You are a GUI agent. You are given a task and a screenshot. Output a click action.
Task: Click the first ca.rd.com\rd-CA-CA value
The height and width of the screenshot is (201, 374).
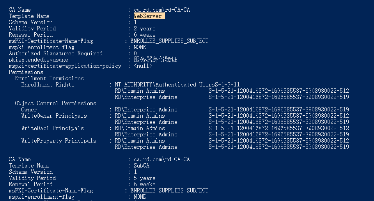point(162,10)
